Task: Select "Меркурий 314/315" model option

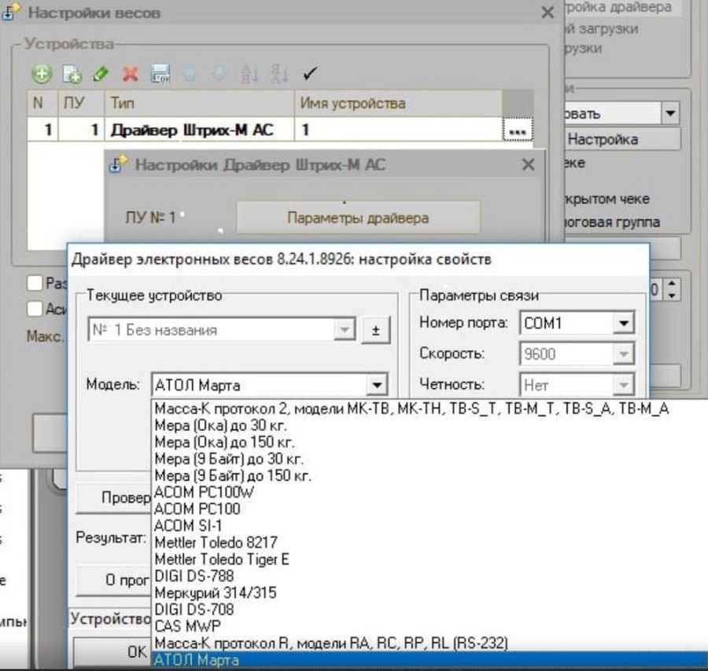Action: [x=429, y=592]
